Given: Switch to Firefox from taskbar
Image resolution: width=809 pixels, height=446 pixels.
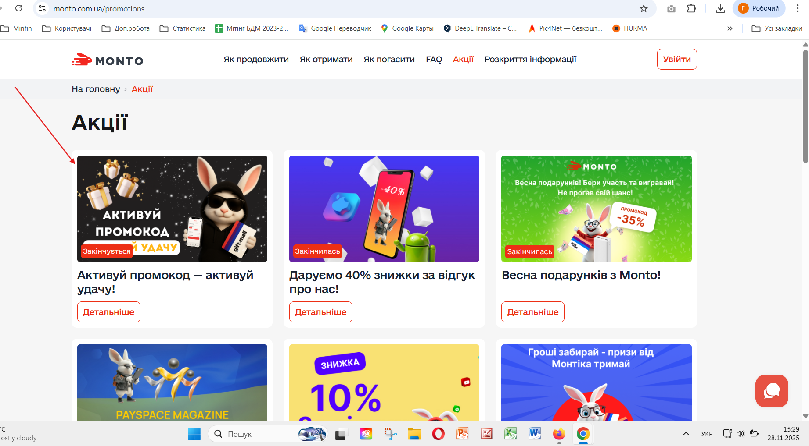Looking at the screenshot, I should (x=559, y=434).
